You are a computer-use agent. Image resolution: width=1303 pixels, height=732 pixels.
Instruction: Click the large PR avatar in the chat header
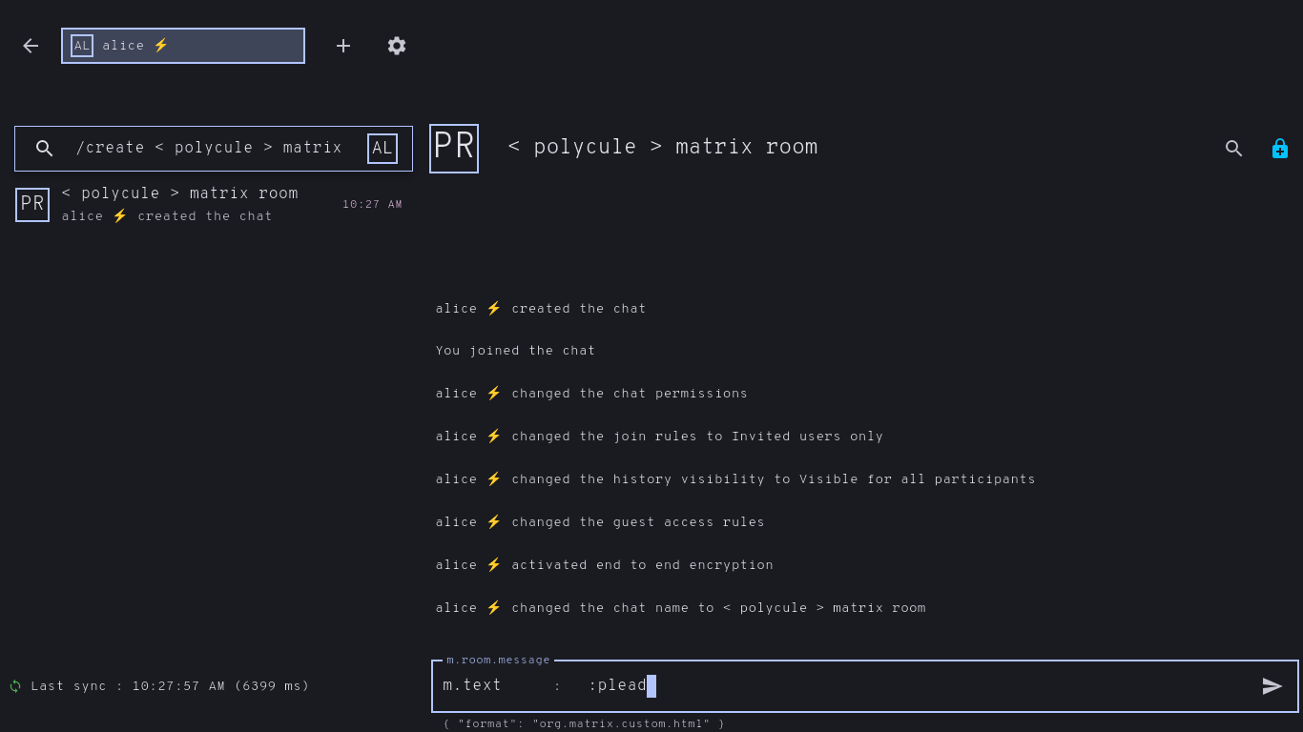click(x=454, y=149)
